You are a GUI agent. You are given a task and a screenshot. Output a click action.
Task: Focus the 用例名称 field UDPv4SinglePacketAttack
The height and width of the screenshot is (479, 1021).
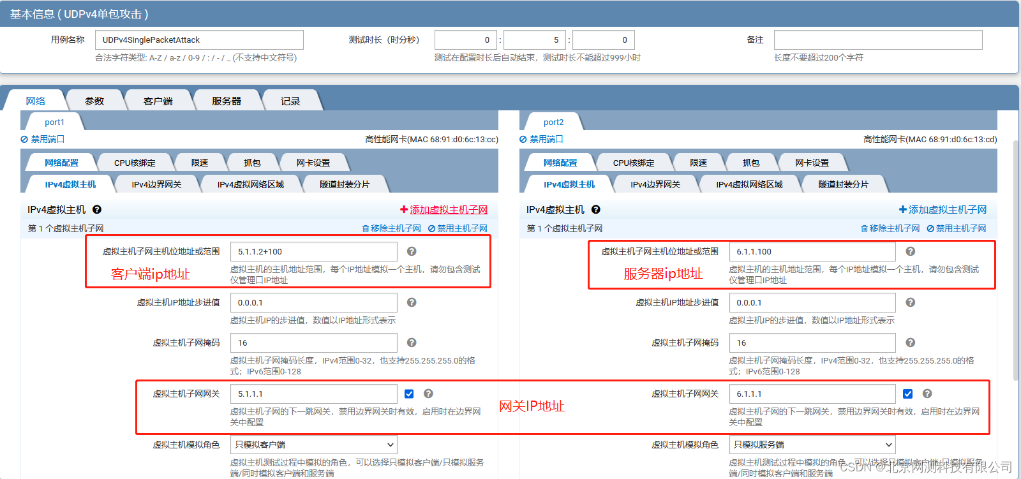click(x=199, y=40)
